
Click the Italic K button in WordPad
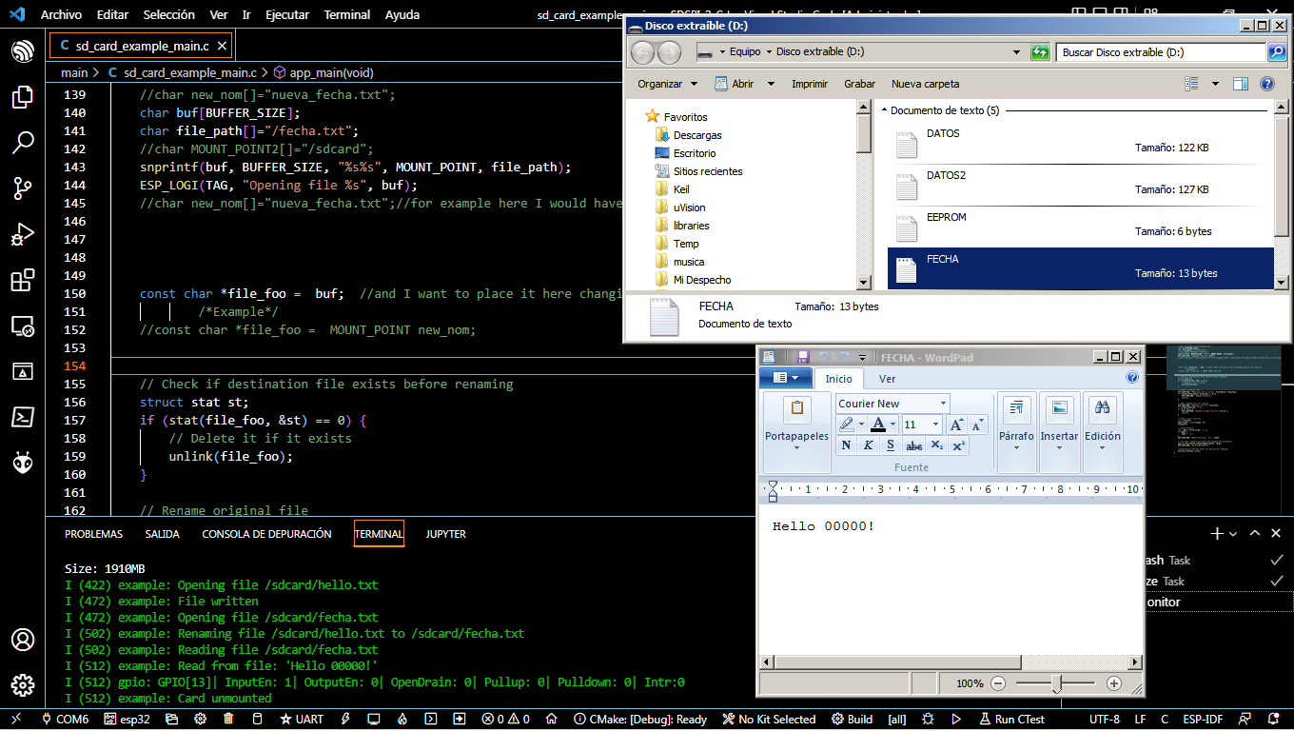point(868,445)
